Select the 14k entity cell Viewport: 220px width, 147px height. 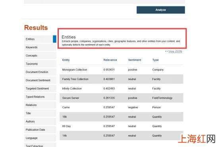click(x=65, y=135)
